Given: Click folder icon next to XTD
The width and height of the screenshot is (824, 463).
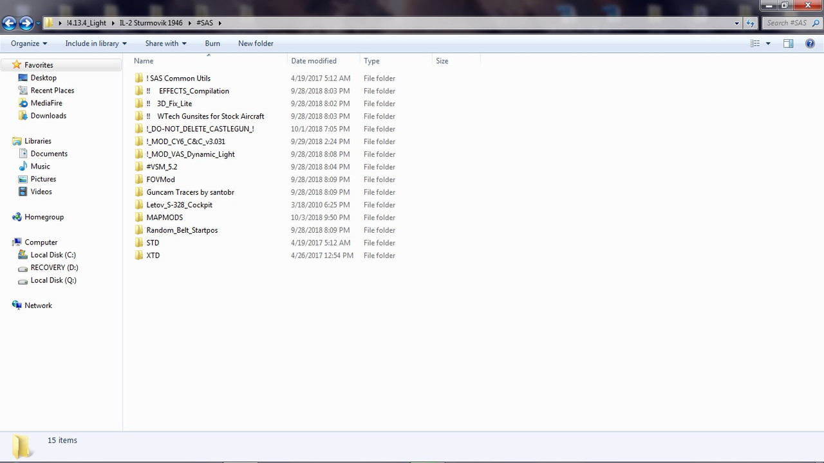Looking at the screenshot, I should pos(138,255).
